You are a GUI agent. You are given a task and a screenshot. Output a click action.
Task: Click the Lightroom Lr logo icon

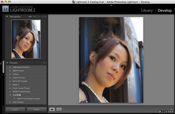click(6, 9)
